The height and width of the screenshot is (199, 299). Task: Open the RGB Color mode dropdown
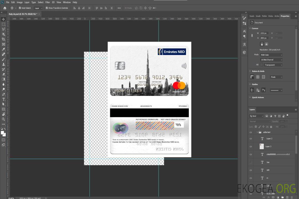(x=271, y=55)
